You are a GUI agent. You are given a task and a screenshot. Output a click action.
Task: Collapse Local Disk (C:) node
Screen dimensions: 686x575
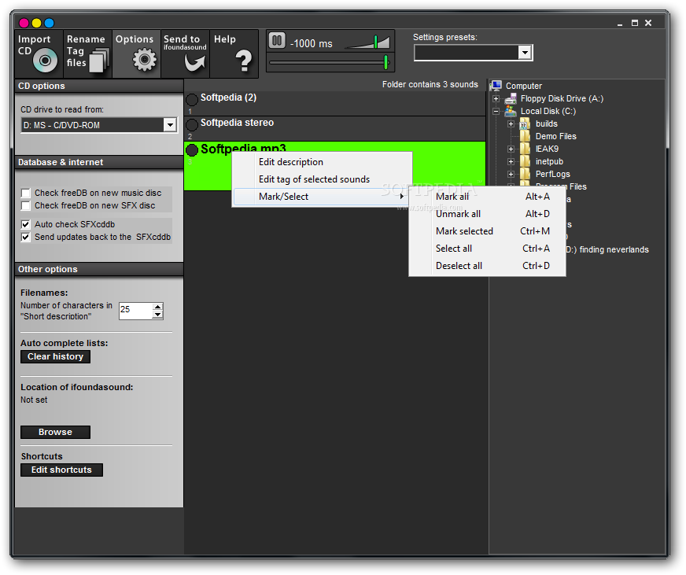(496, 112)
